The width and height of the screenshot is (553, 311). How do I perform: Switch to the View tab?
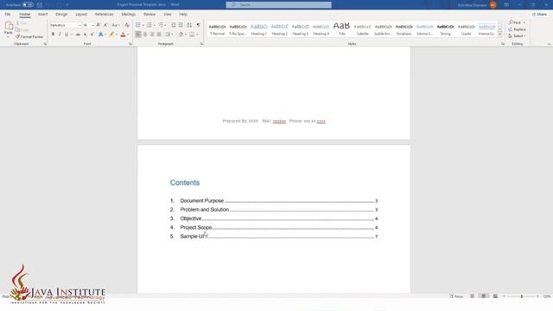(167, 15)
